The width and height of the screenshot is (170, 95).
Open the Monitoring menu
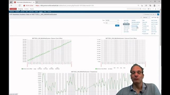pos(20,9)
